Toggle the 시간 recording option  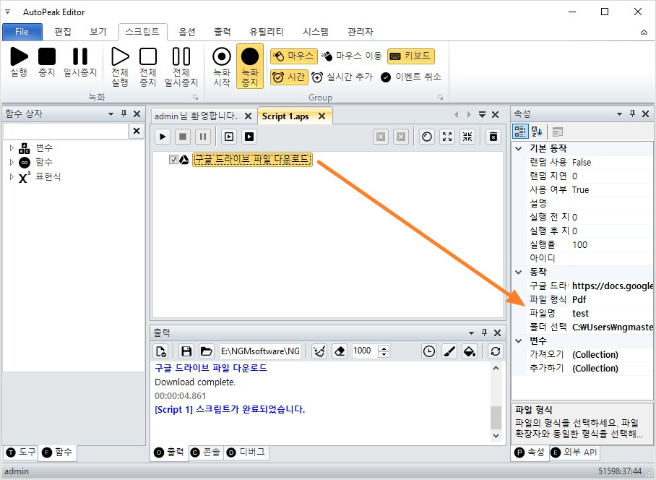point(289,77)
